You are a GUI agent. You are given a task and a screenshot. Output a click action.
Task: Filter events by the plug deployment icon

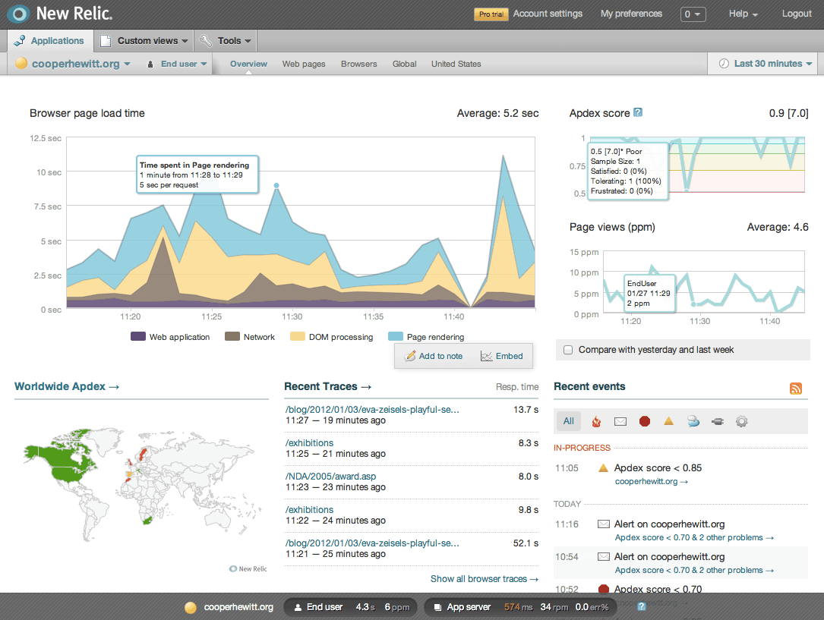718,421
